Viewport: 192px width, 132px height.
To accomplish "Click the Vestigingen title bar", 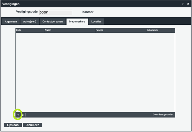I will click(x=90, y=4).
